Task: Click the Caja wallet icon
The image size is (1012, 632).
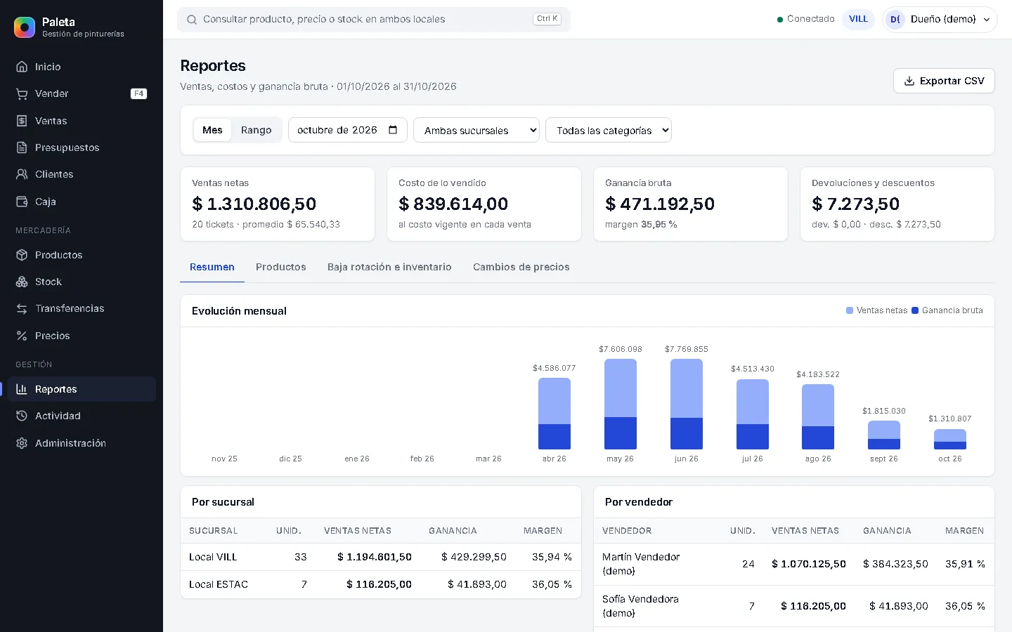Action: [x=22, y=202]
